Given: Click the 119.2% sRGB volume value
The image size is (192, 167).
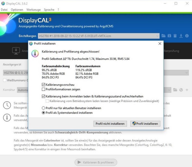Looking at the screenshot, I should click(84, 70).
